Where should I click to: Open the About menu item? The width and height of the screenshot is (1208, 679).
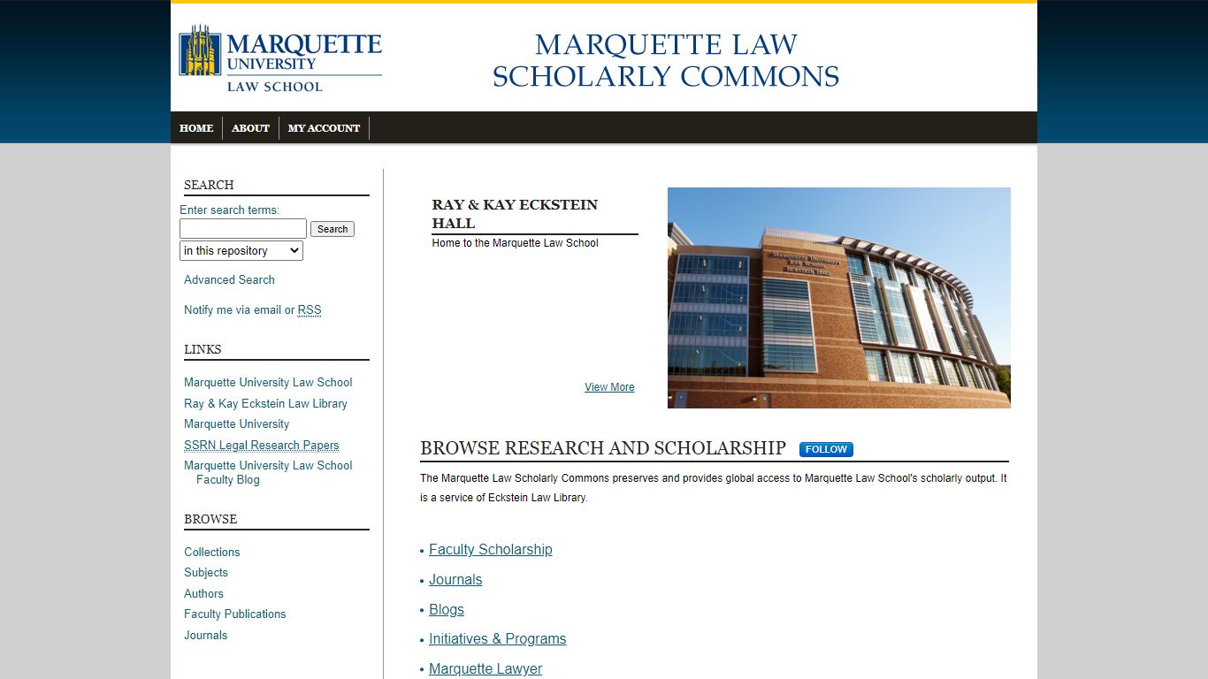pyautogui.click(x=250, y=128)
